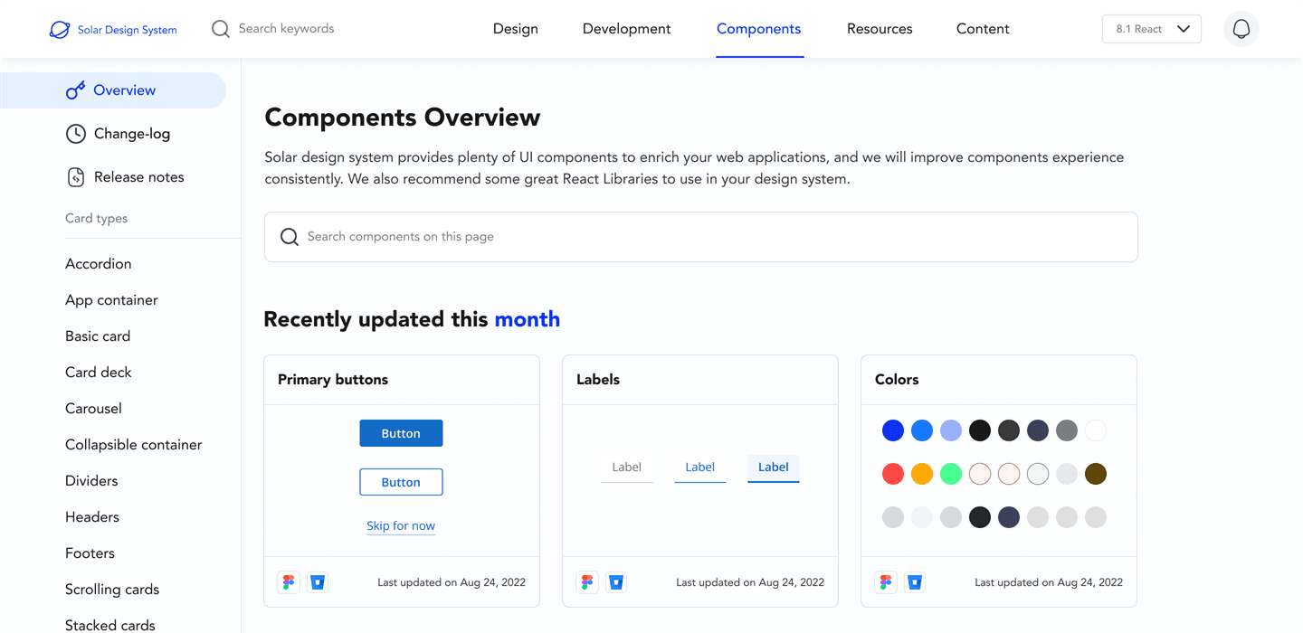Image resolution: width=1303 pixels, height=633 pixels.
Task: Open the Development tab
Action: pyautogui.click(x=627, y=29)
